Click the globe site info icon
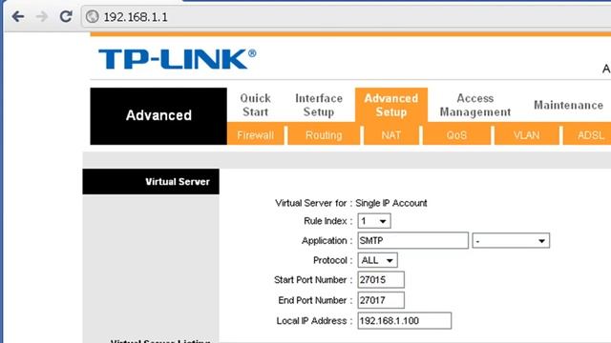This screenshot has width=611, height=343. click(93, 17)
